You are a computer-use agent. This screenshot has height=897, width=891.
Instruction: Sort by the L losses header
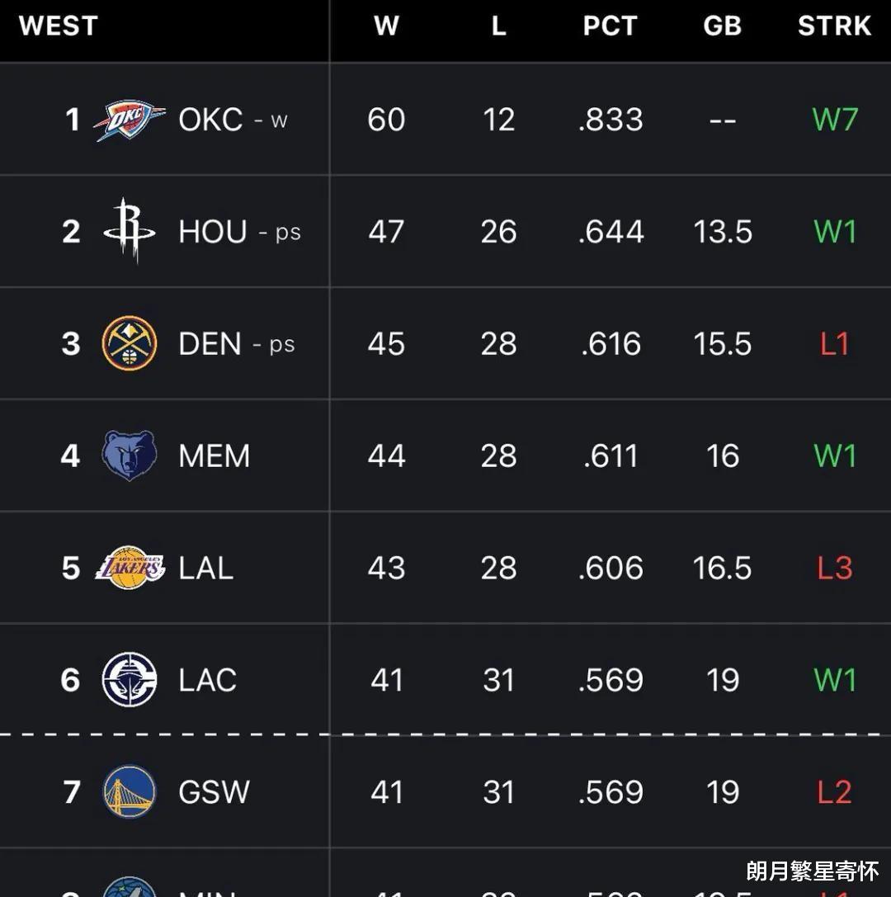pos(498,26)
